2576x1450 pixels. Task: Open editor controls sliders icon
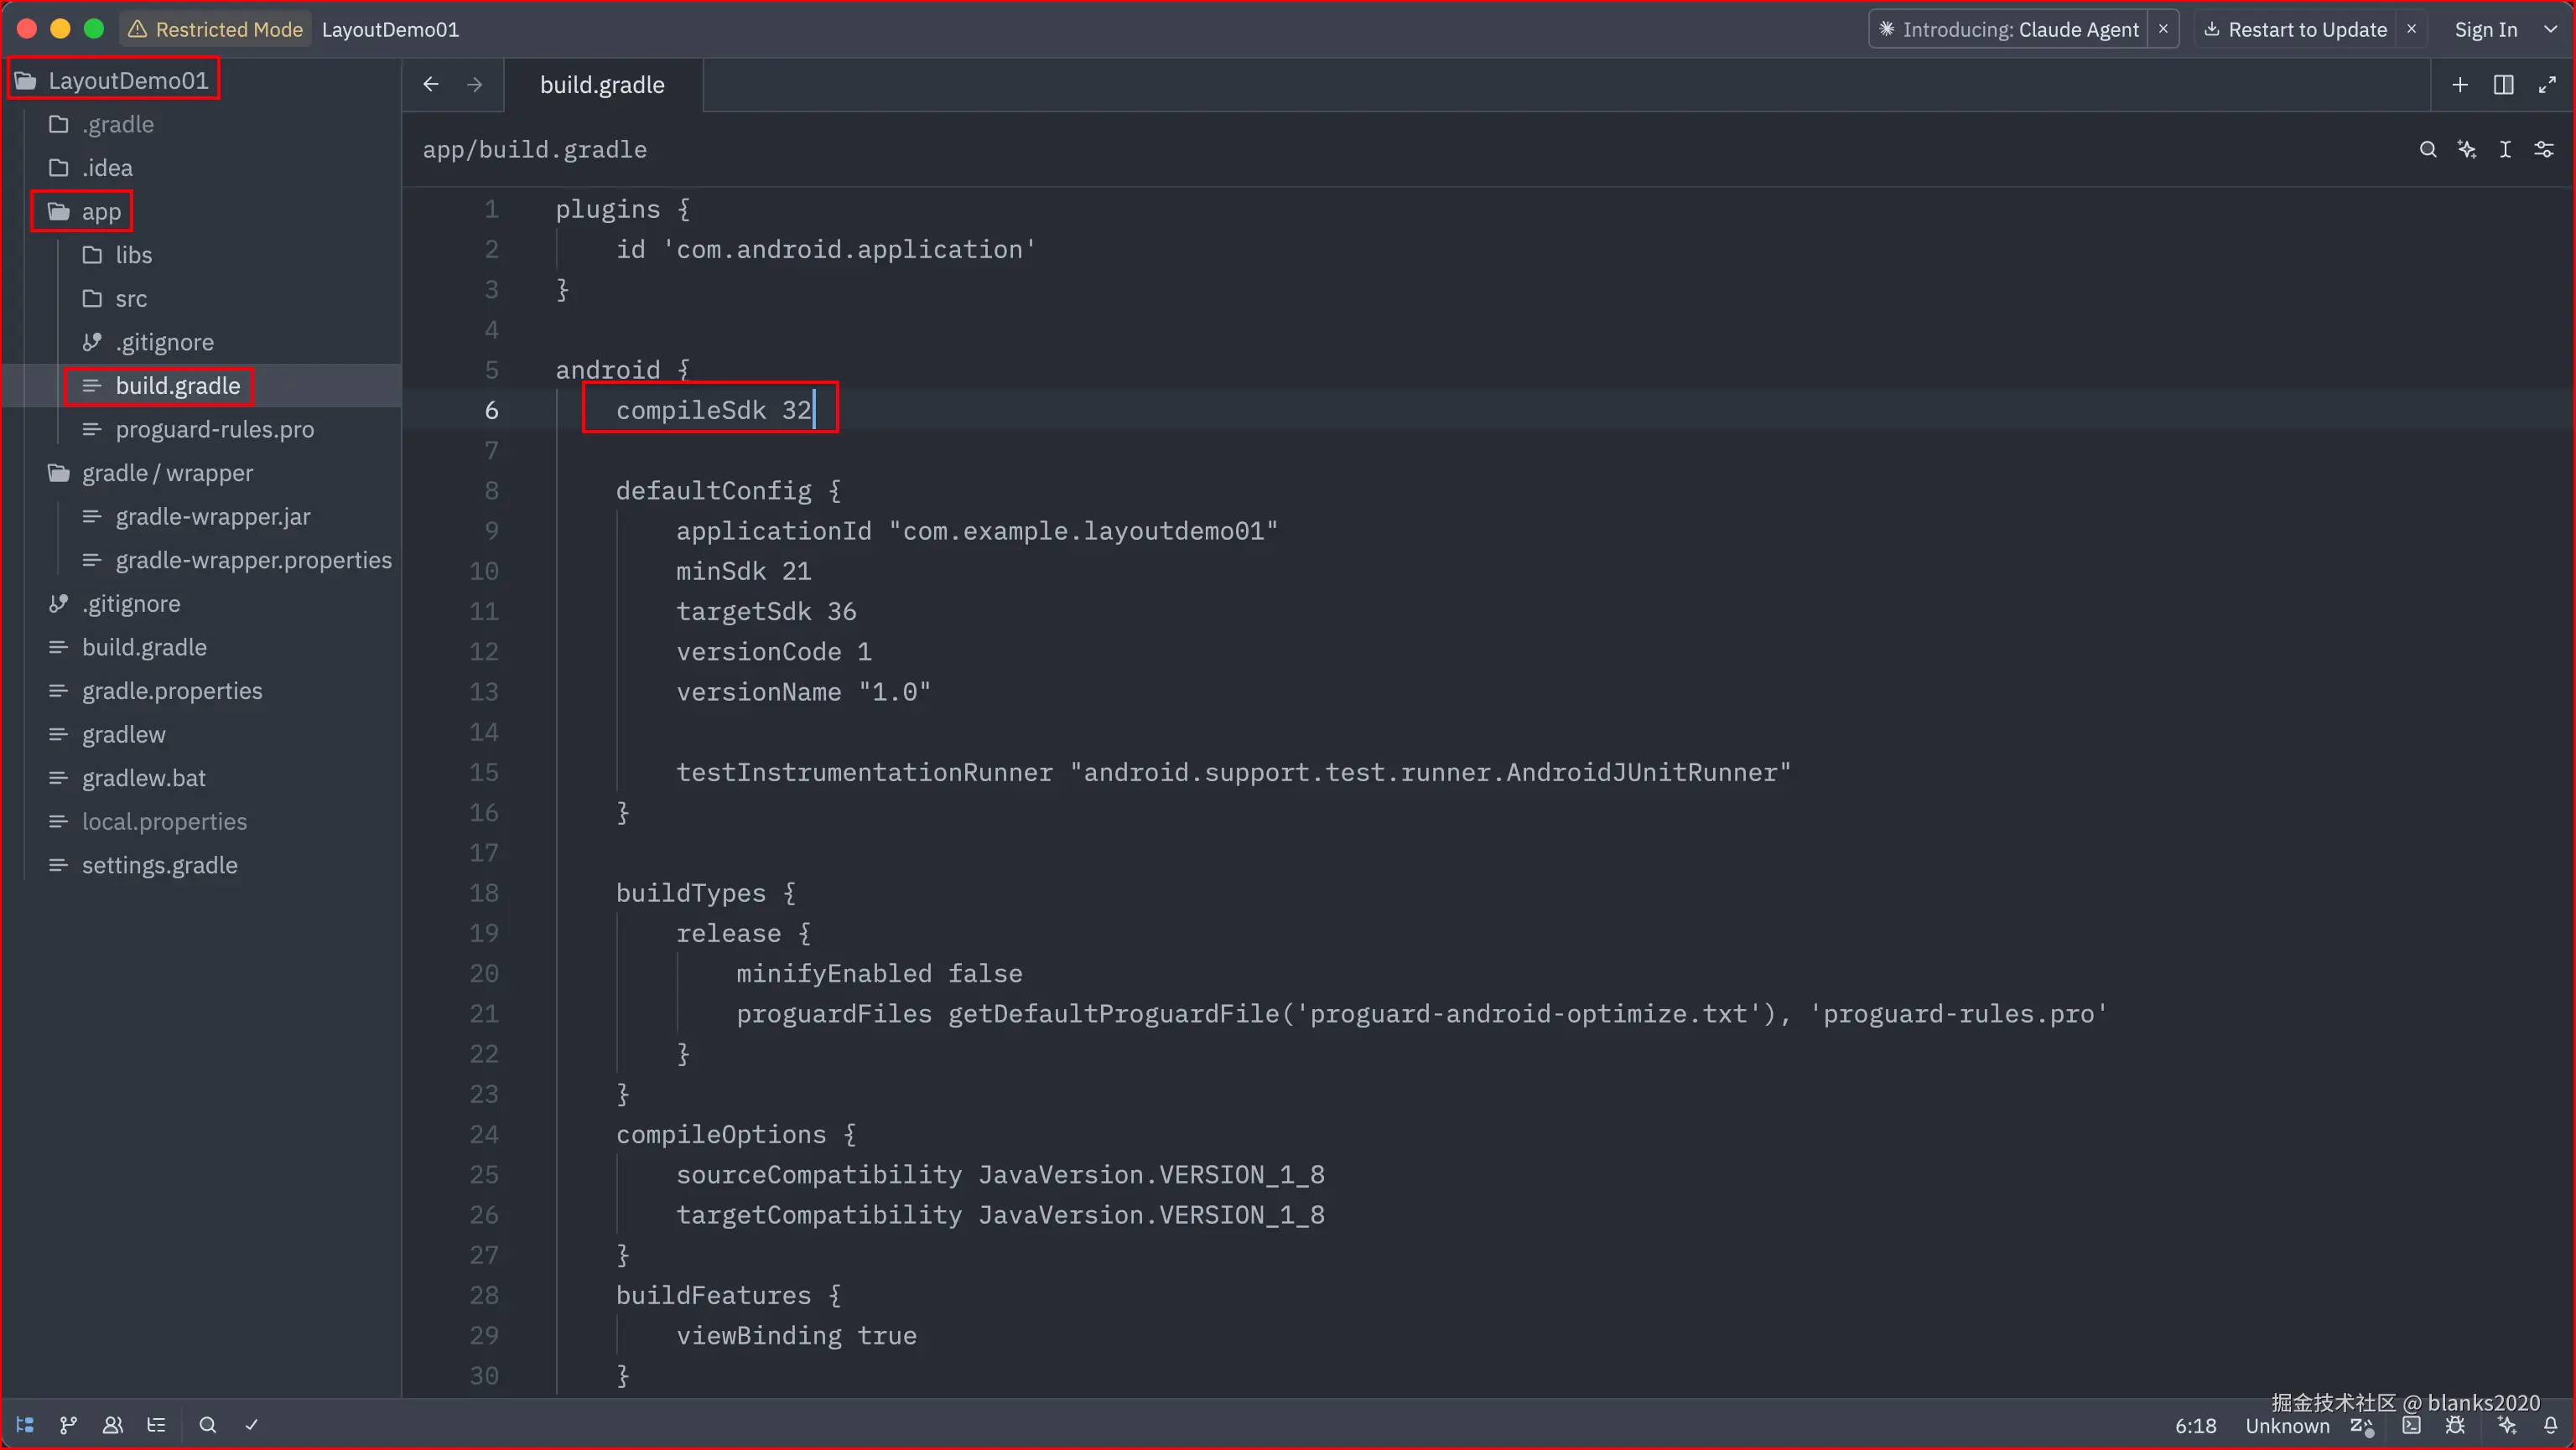coord(2544,150)
